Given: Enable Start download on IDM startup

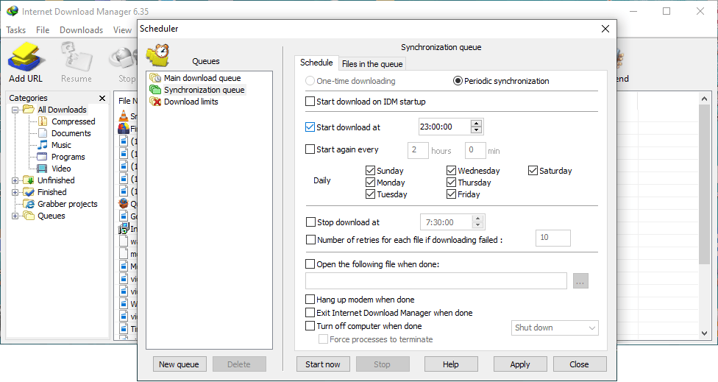Looking at the screenshot, I should (310, 102).
